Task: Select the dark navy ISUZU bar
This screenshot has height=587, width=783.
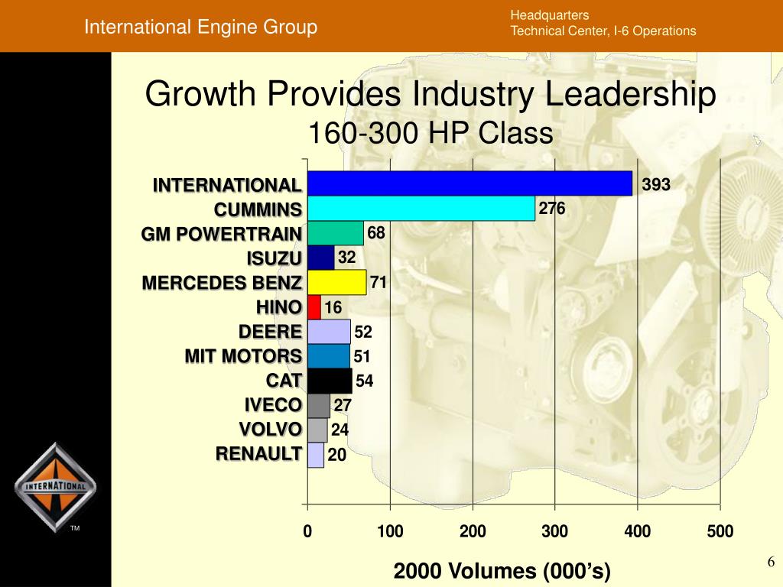Action: pyautogui.click(x=320, y=258)
